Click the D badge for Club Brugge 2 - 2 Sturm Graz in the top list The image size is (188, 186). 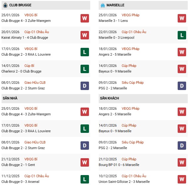[x=85, y=86]
